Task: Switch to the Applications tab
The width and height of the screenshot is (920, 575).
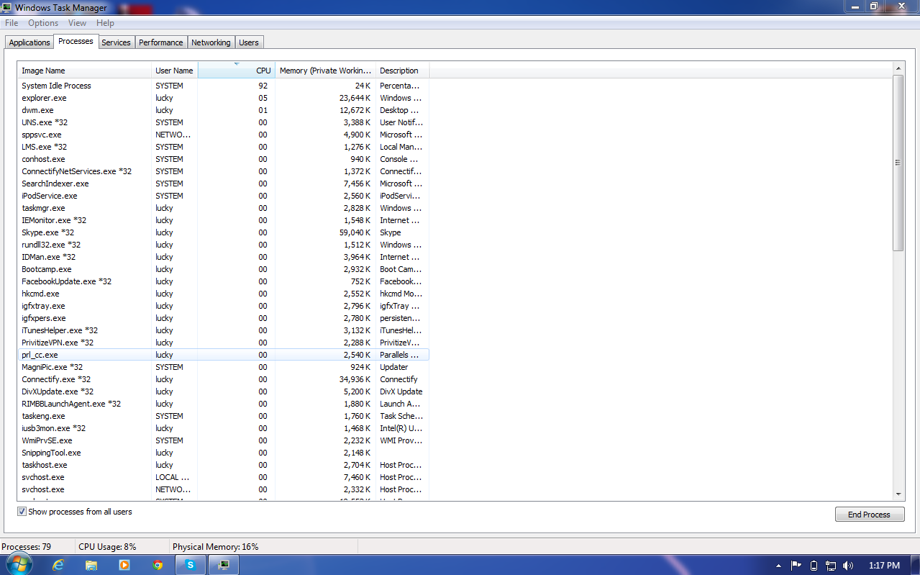Action: point(29,42)
